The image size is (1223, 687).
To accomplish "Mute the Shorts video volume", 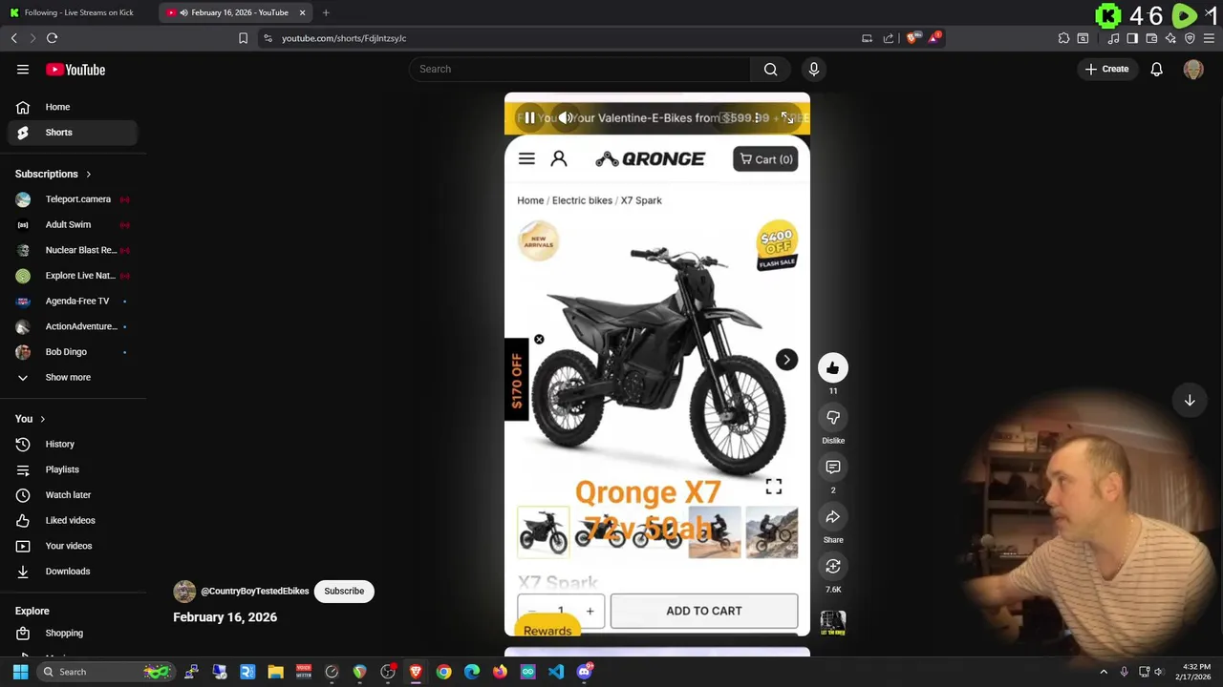I will point(566,118).
